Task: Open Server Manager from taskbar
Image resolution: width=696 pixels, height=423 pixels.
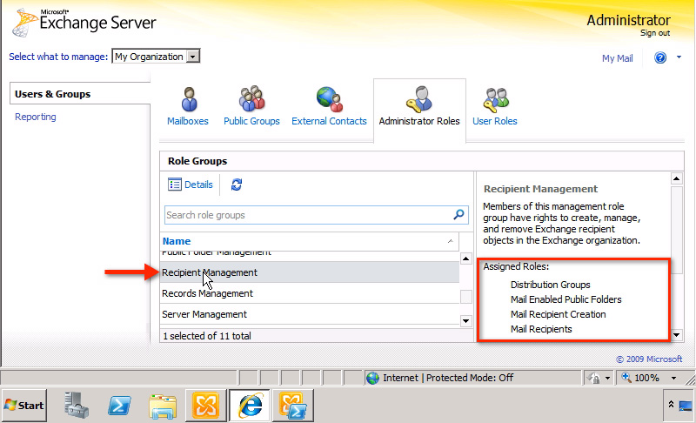Action: click(x=77, y=405)
